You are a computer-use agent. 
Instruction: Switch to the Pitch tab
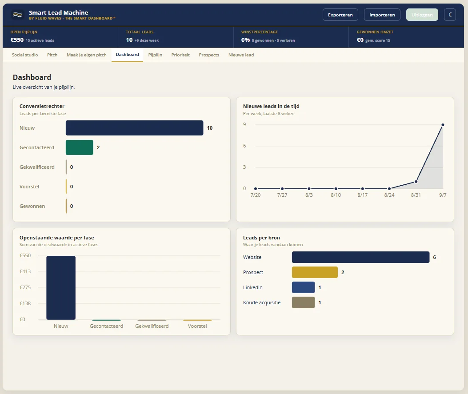52,55
